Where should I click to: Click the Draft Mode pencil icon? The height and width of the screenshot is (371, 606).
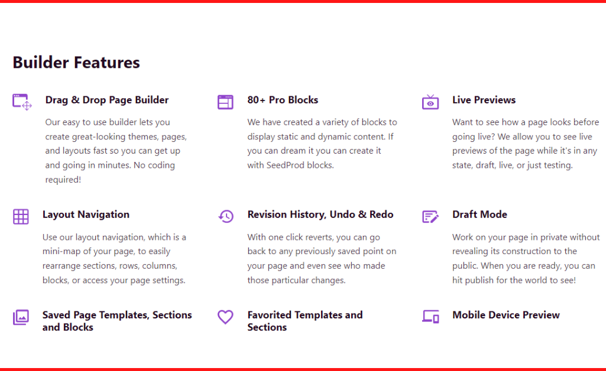[430, 217]
